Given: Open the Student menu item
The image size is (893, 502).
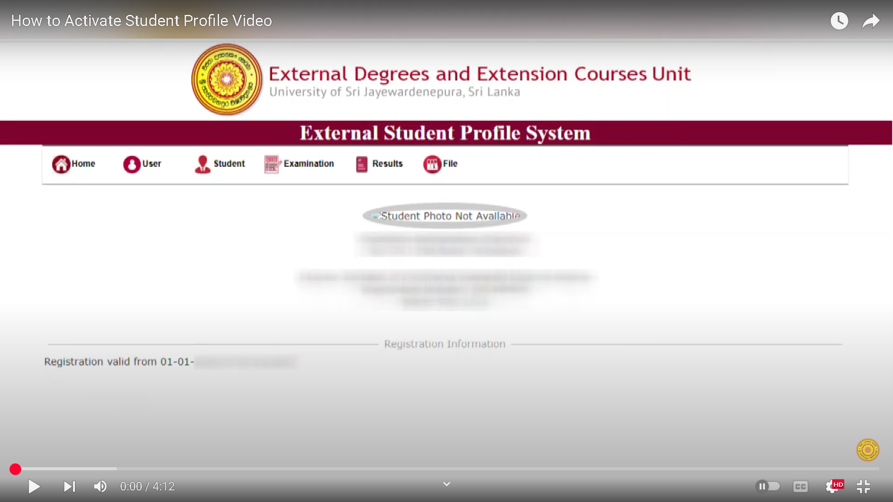Looking at the screenshot, I should [220, 164].
